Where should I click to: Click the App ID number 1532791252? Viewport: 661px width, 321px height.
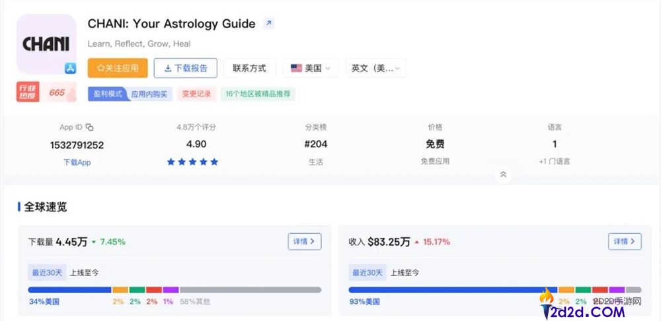click(x=77, y=145)
